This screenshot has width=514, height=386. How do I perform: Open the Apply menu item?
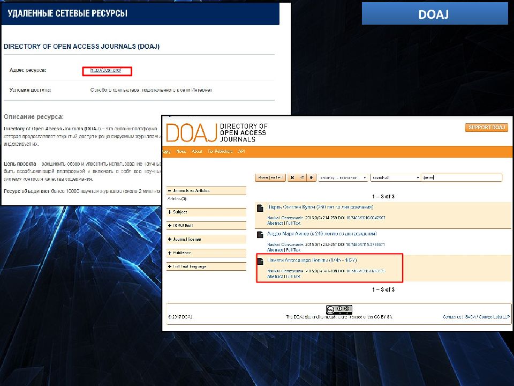[x=166, y=151]
